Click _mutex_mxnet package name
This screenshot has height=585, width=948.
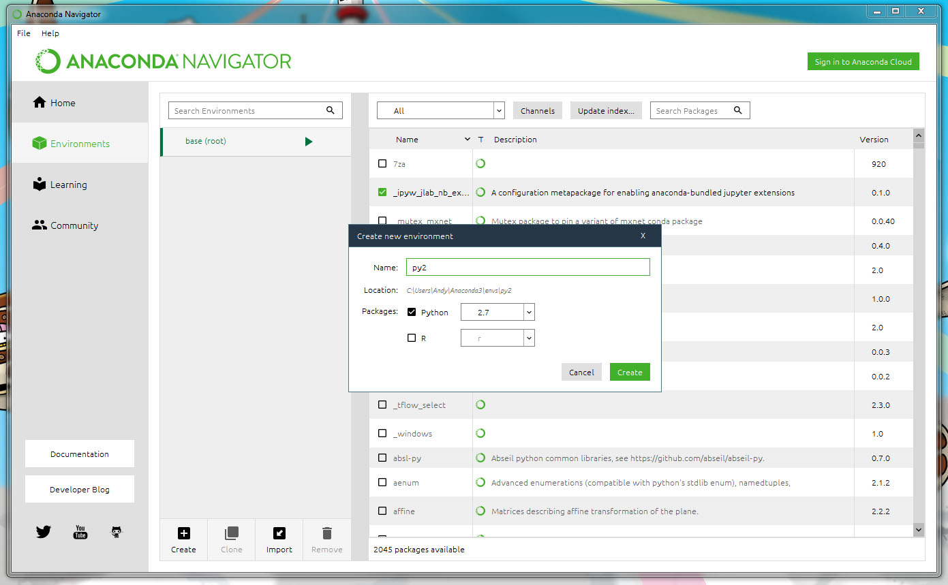coord(424,221)
